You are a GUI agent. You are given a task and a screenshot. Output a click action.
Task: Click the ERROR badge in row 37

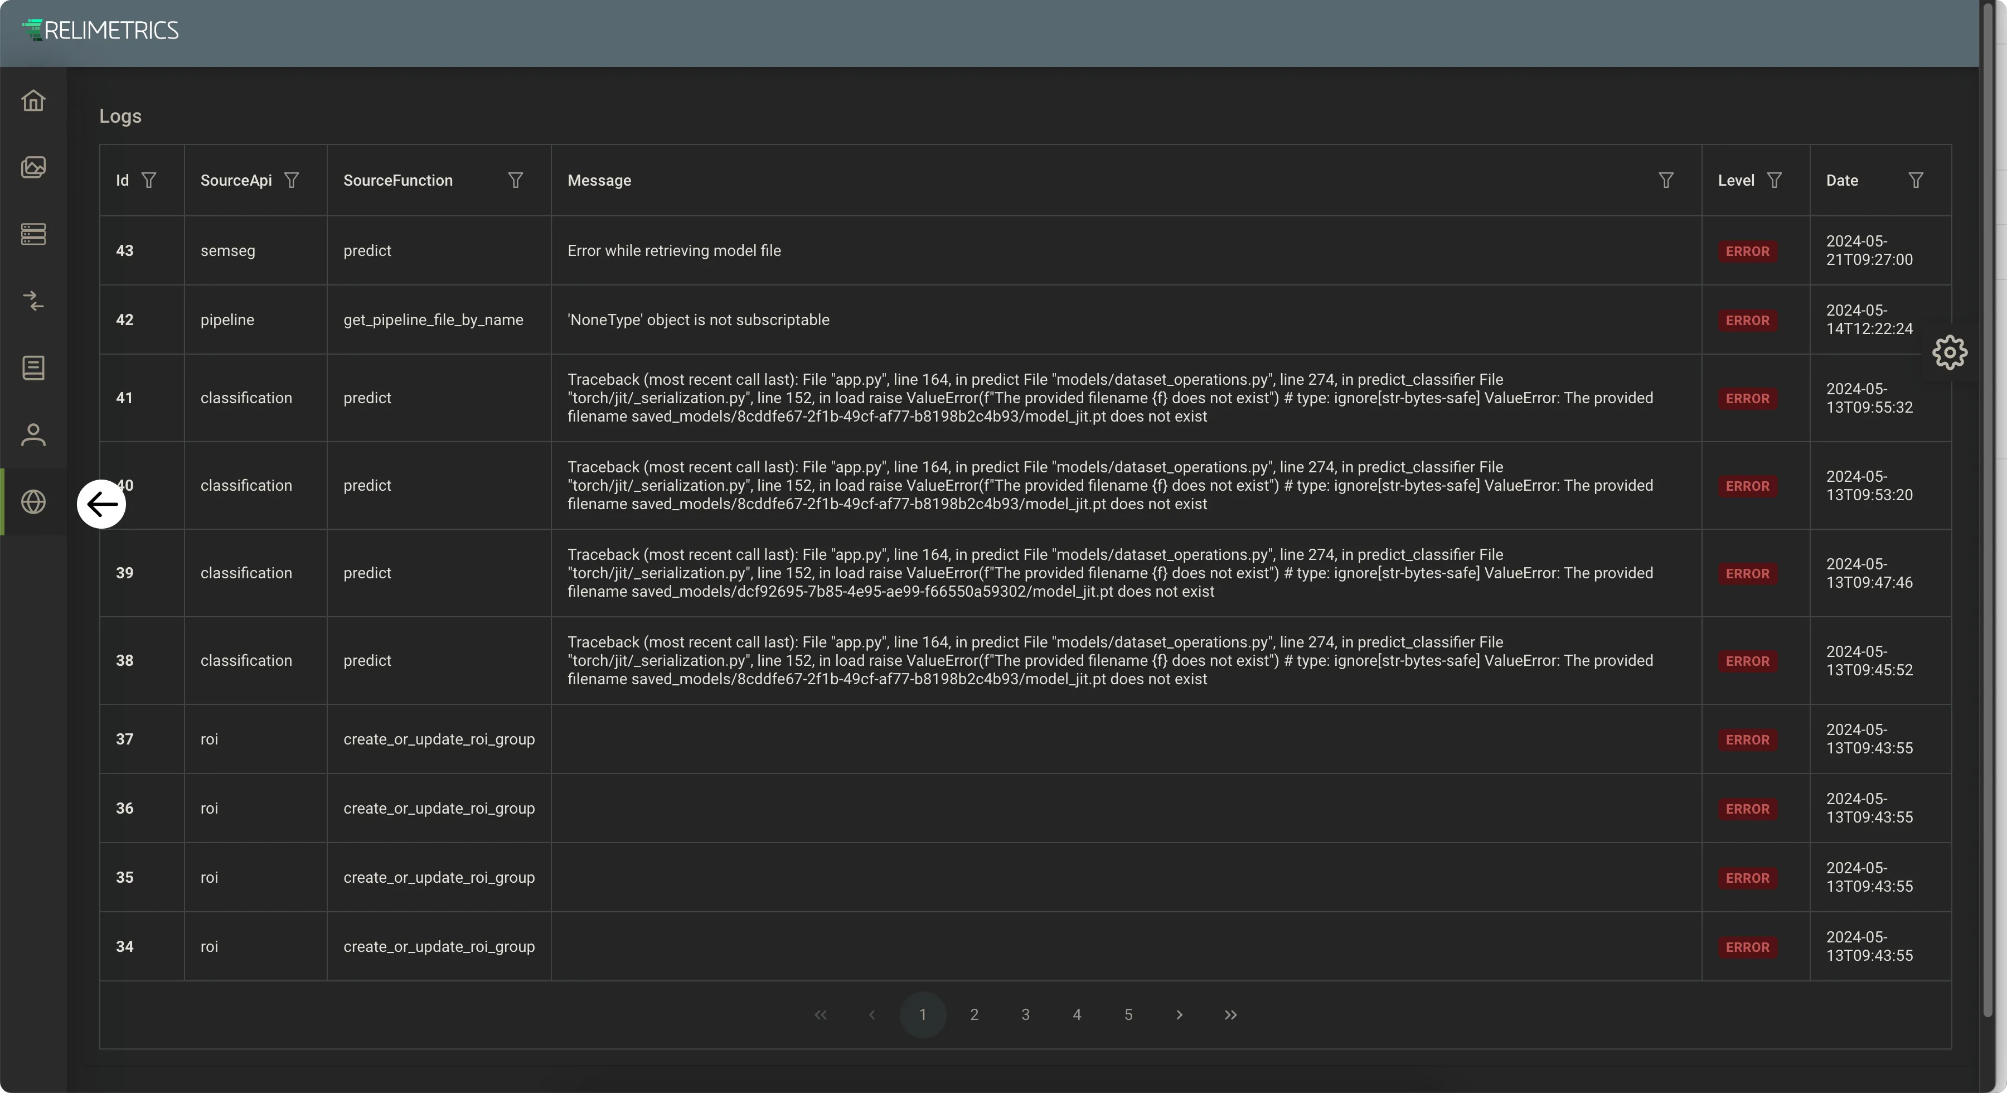point(1748,740)
